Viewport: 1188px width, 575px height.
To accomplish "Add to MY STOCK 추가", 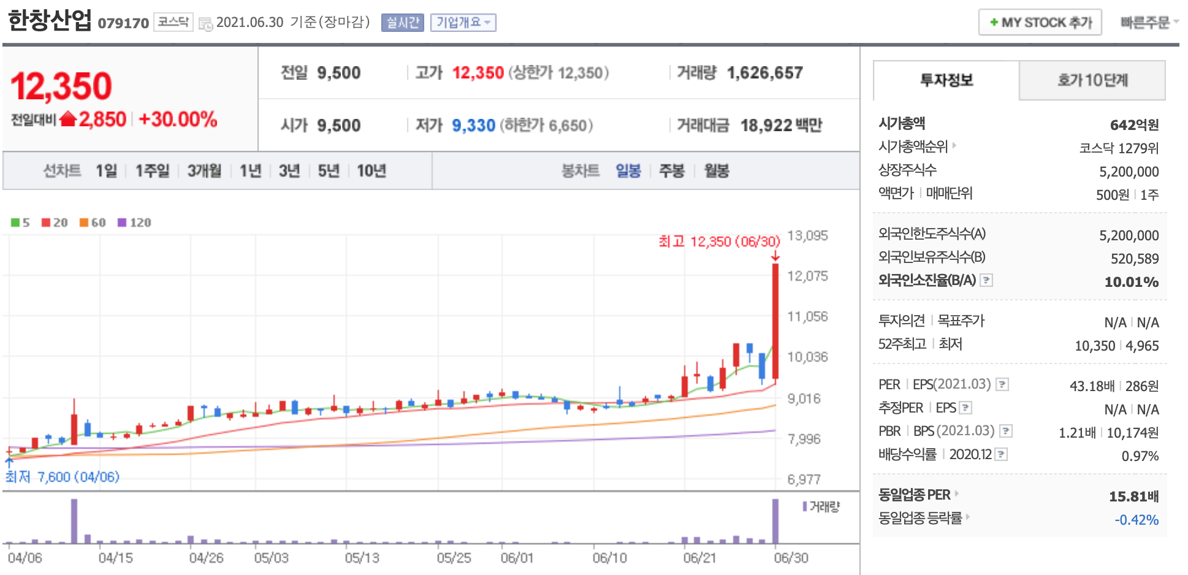I will (x=1040, y=22).
